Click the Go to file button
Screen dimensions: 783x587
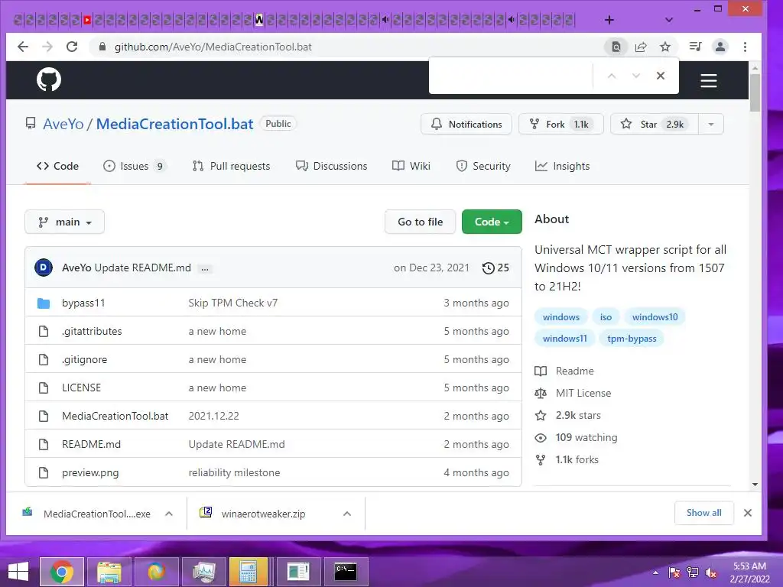pyautogui.click(x=420, y=222)
